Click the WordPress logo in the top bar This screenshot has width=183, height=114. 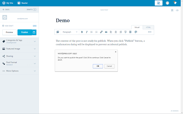(x=4, y=3)
